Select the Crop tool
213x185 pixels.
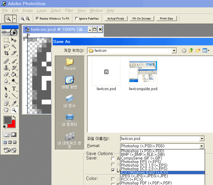click(6, 53)
